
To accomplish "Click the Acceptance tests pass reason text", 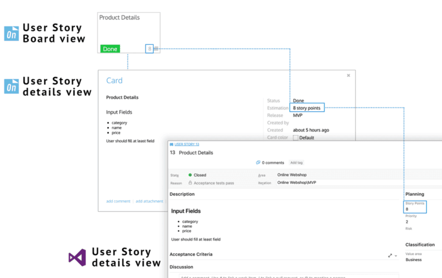I will click(214, 183).
